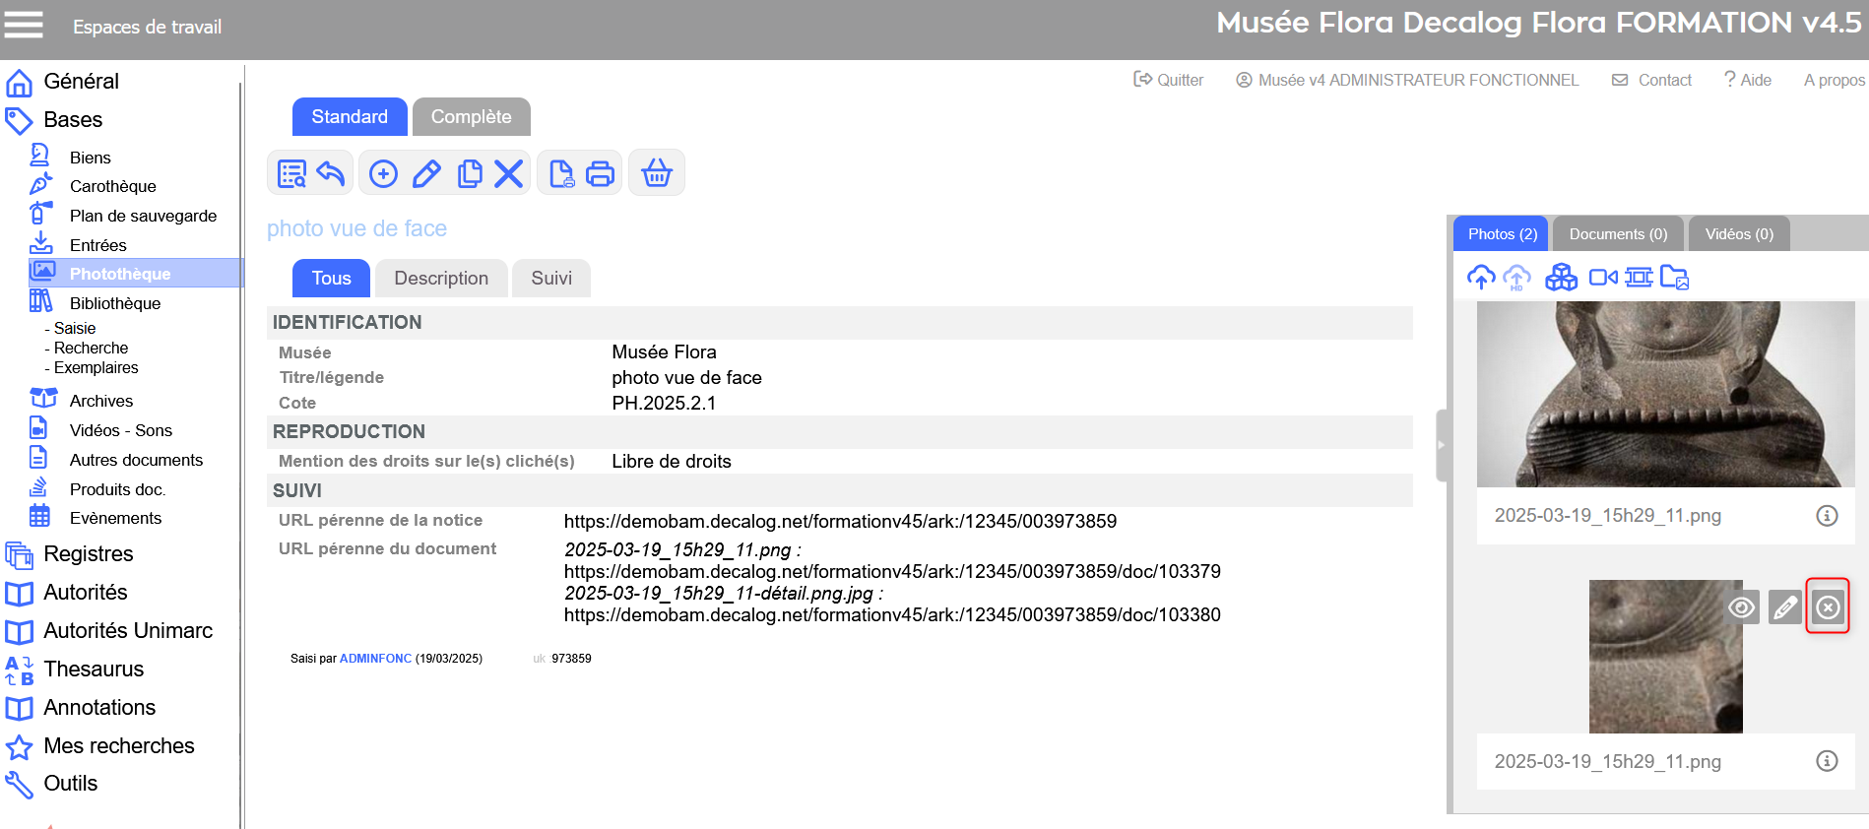Open Exemplaires under Bibliothèque
This screenshot has width=1869, height=829.
[x=96, y=368]
